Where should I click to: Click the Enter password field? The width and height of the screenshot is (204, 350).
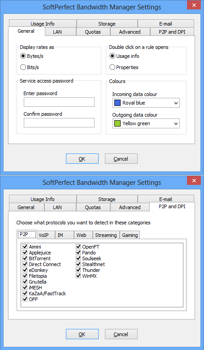point(59,102)
